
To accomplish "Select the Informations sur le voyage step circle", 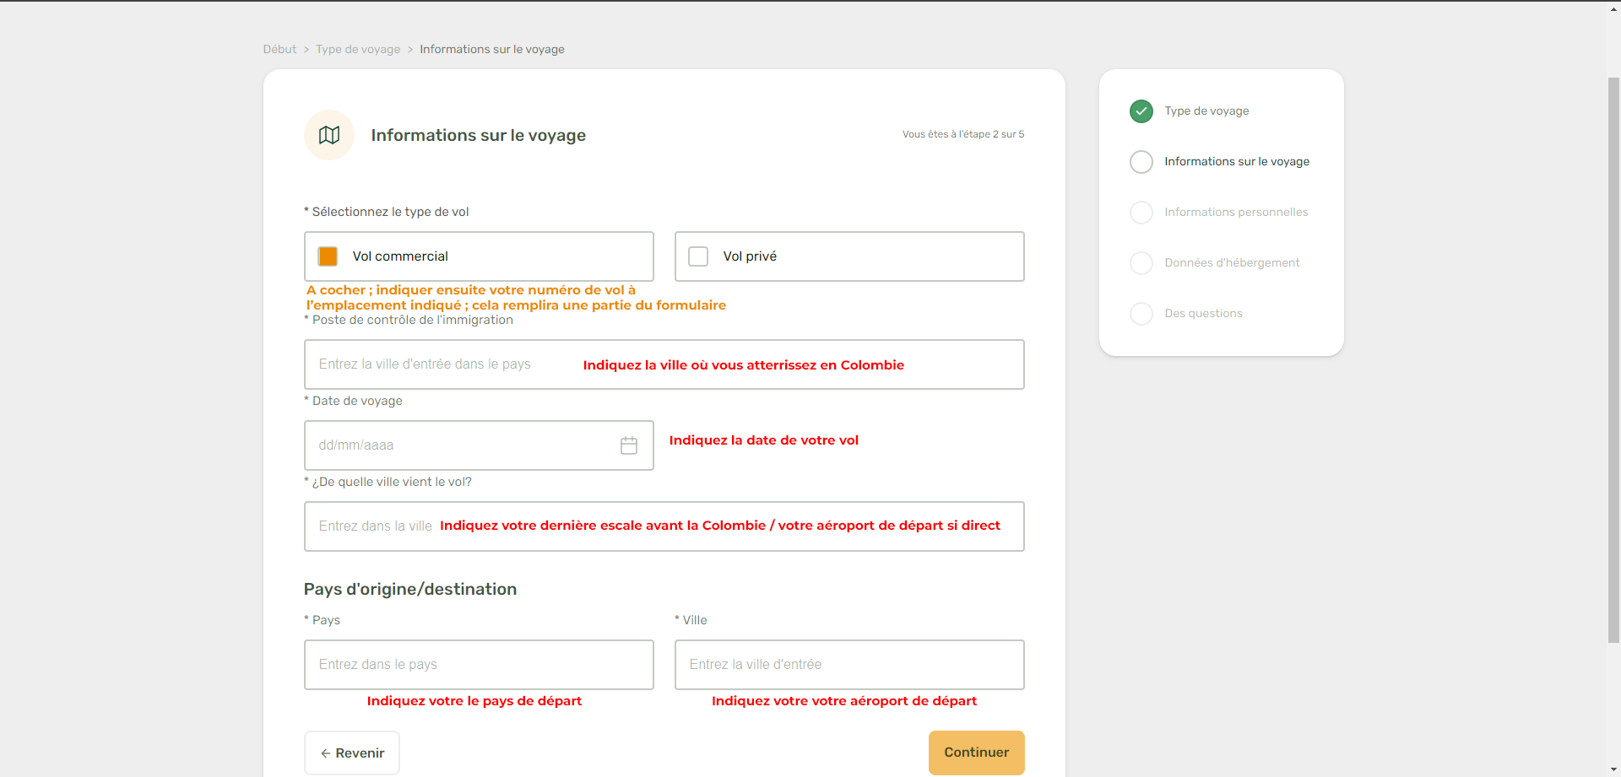I will 1141,162.
